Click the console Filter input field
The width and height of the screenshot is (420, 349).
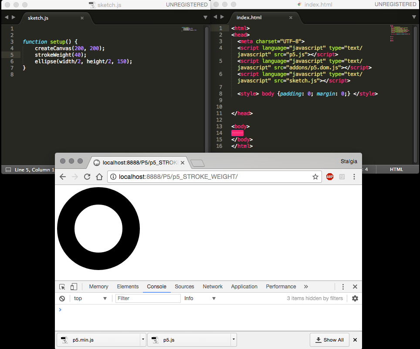[148, 298]
